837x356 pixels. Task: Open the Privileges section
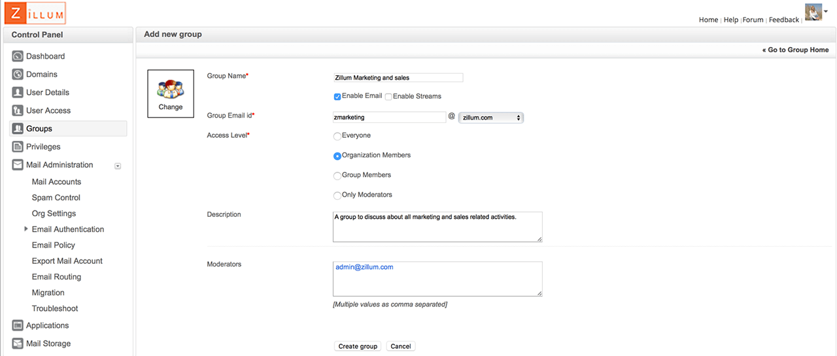(x=43, y=147)
